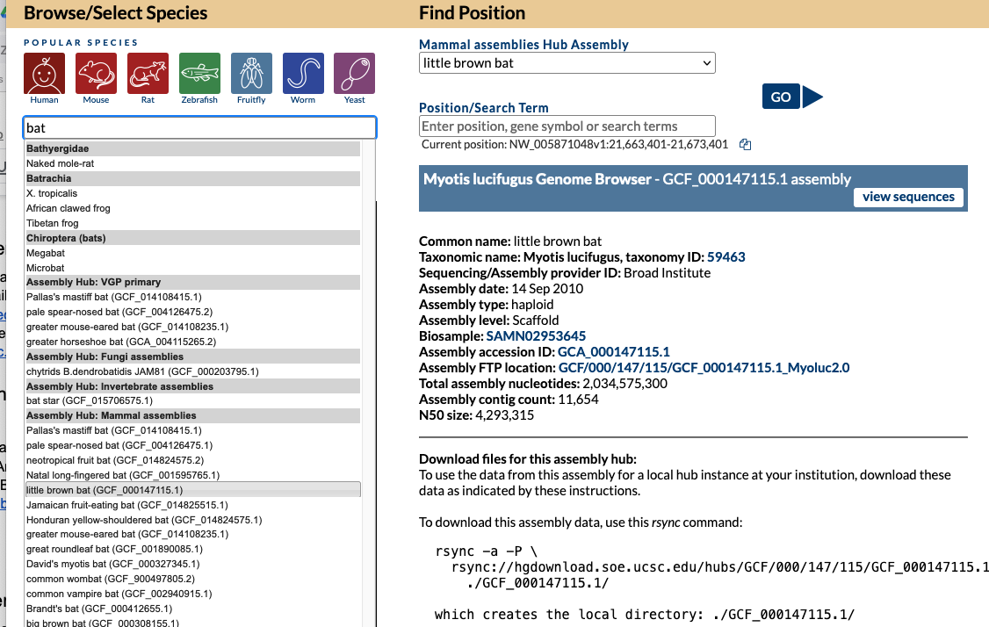989x627 pixels.
Task: Click the Bathyergidae group header
Action: click(x=193, y=149)
